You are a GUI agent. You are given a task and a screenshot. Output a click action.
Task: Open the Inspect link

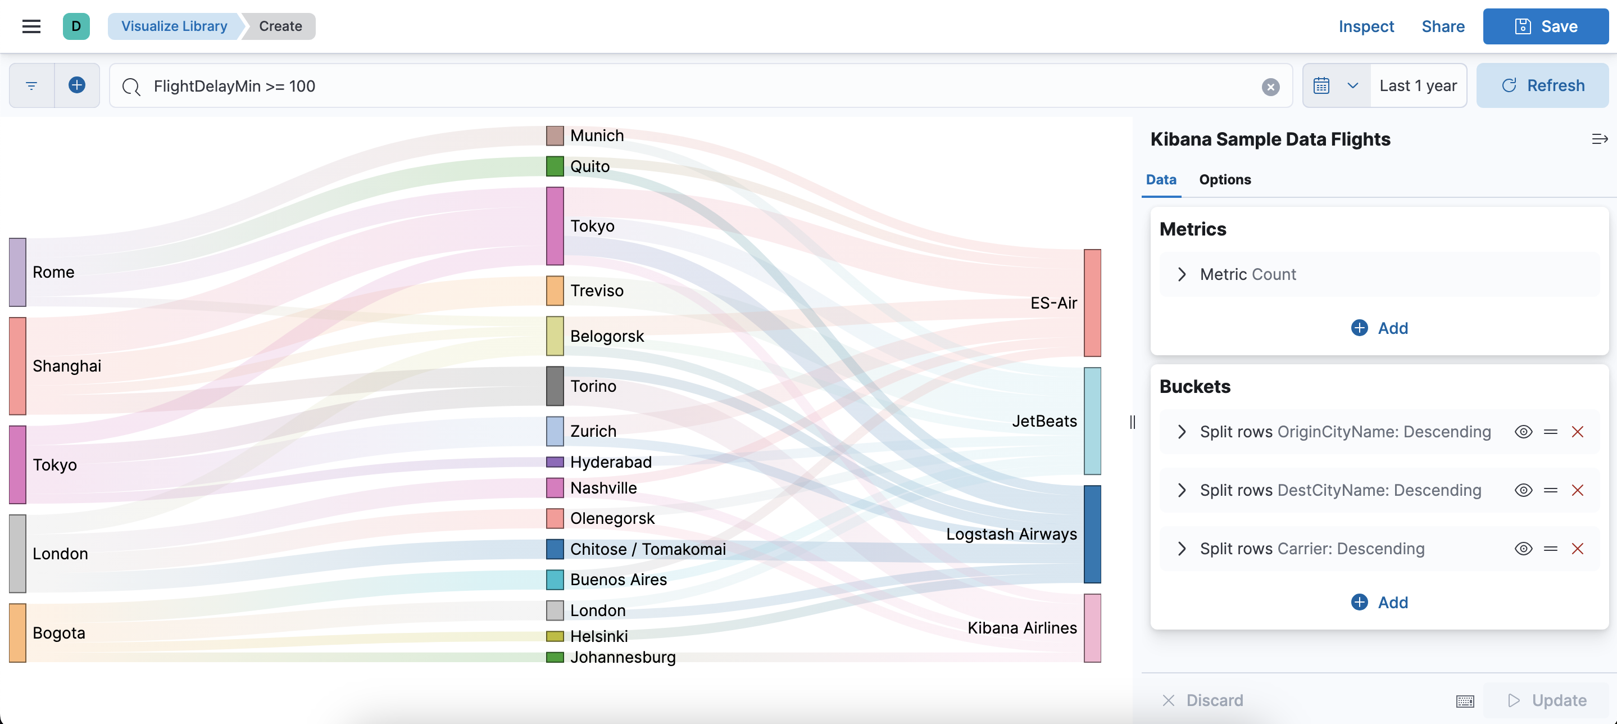tap(1365, 26)
